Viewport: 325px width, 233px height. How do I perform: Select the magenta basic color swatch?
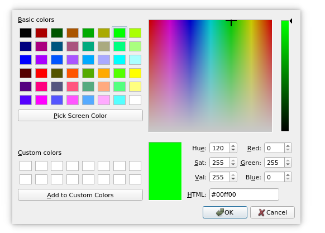(41, 100)
